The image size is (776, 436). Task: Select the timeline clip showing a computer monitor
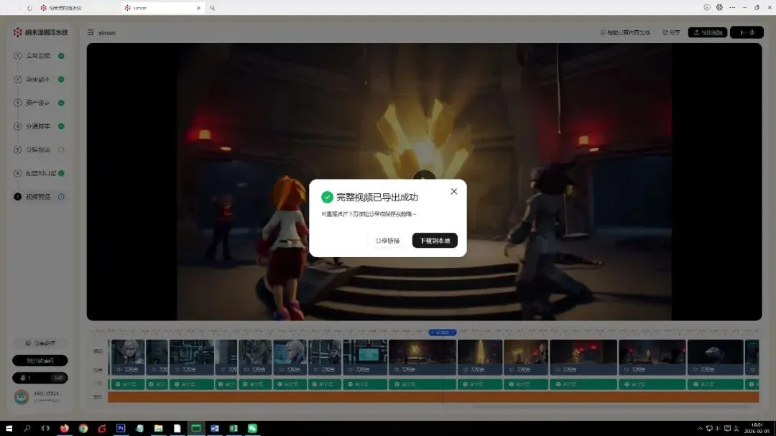click(365, 357)
